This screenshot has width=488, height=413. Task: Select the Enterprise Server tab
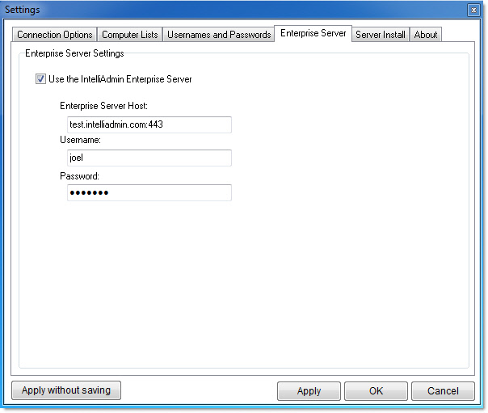pyautogui.click(x=313, y=33)
